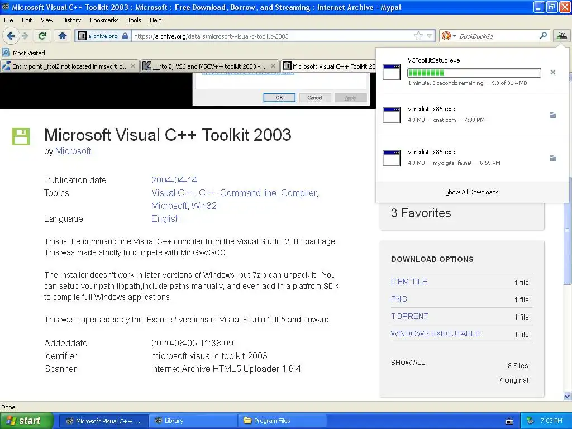572x429 pixels.
Task: Open the Help menu
Action: [x=155, y=20]
